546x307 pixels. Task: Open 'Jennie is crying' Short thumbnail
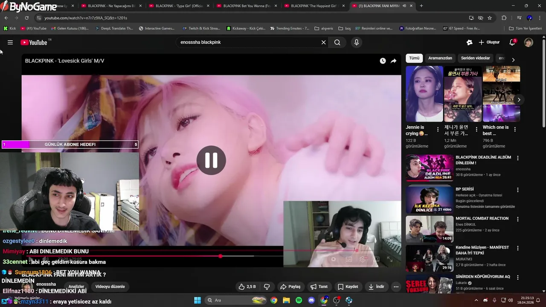point(424,94)
